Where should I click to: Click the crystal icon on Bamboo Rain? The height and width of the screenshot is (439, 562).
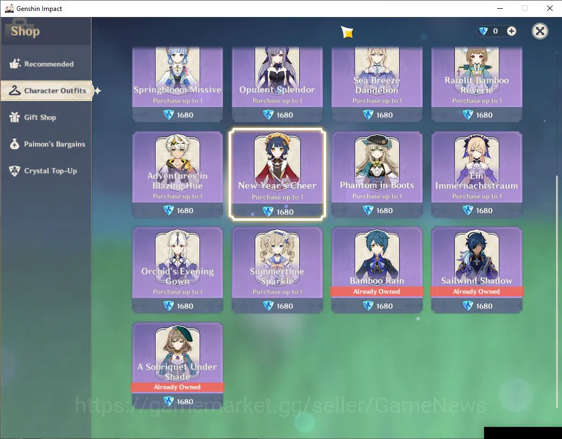[368, 306]
